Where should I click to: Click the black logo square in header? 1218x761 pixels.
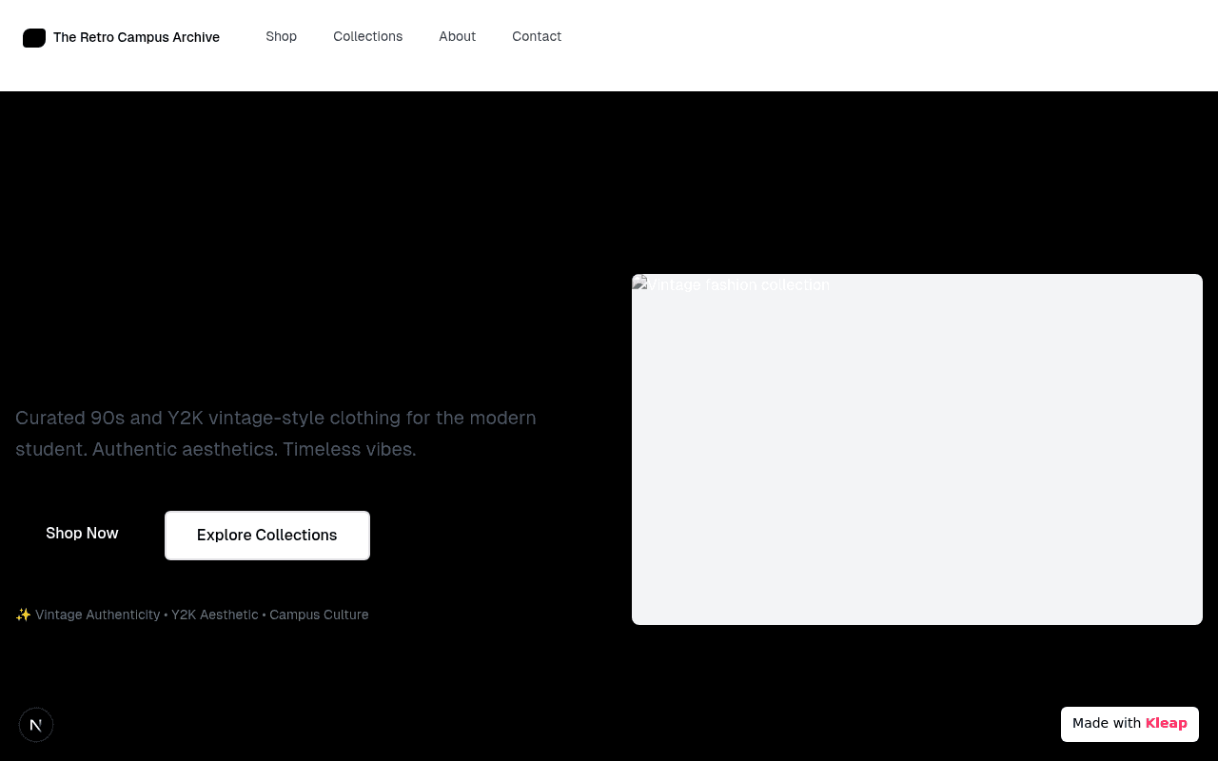34,38
